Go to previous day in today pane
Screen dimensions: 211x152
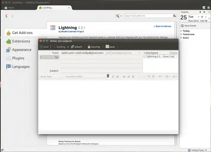tap(198, 17)
